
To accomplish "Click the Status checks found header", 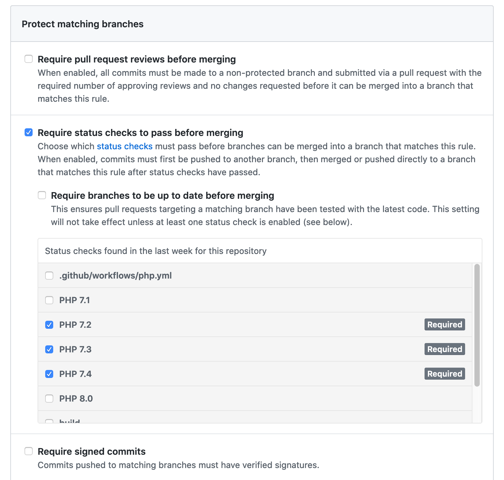I will [x=156, y=251].
